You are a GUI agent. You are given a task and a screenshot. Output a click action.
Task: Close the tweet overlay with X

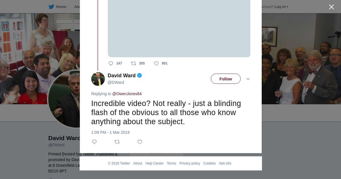pyautogui.click(x=331, y=7)
